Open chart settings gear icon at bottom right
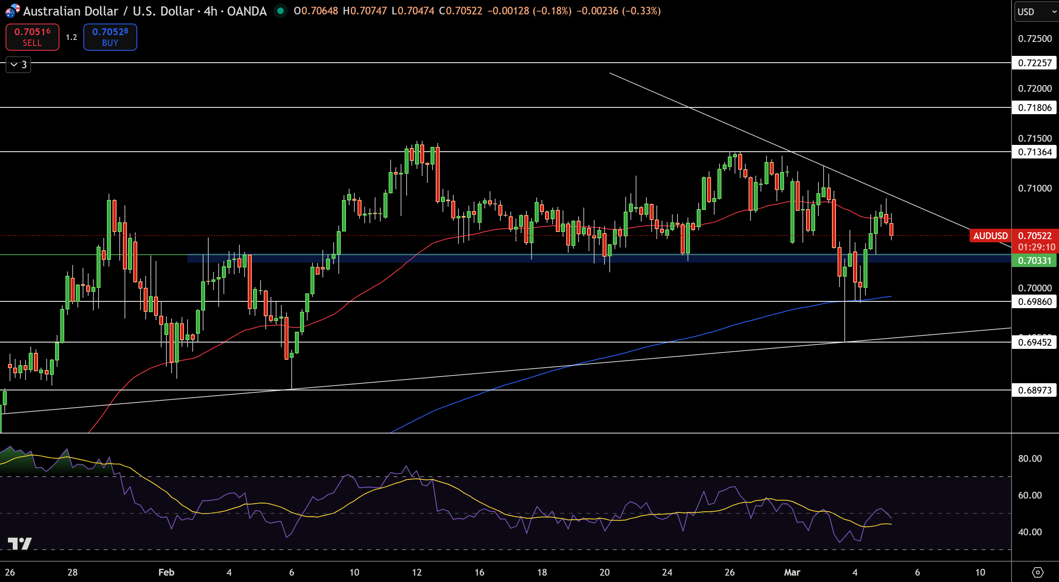1059x582 pixels. pos(1037,572)
